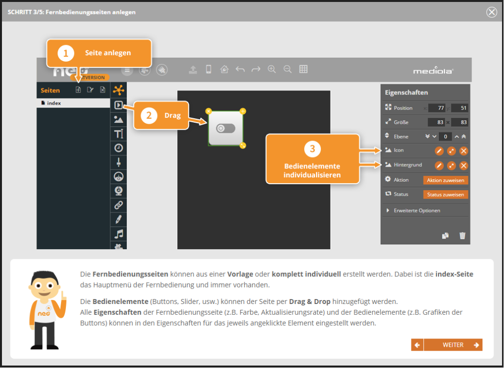Click the WEITER button
Viewport: 504px width, 368px height.
coord(453,345)
